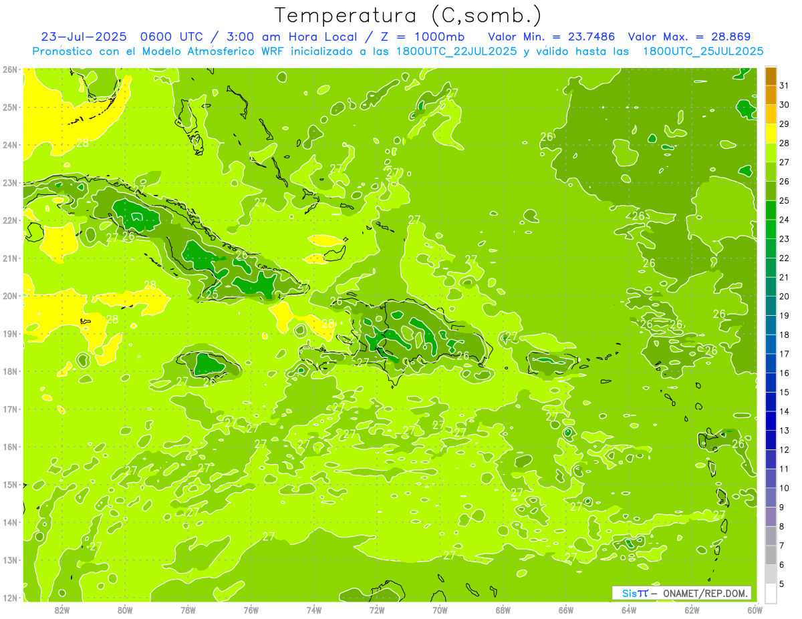Click legend value '10'
The width and height of the screenshot is (802, 619).
(x=785, y=488)
